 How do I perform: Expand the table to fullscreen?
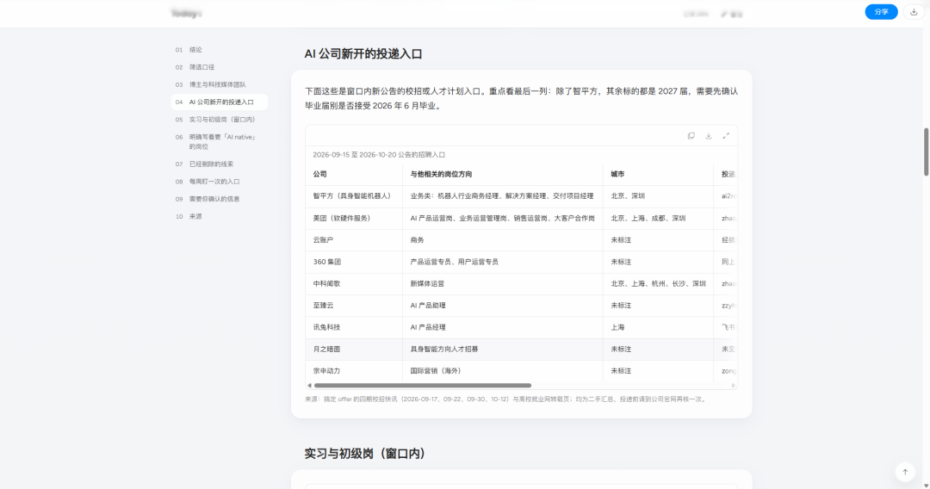click(725, 136)
